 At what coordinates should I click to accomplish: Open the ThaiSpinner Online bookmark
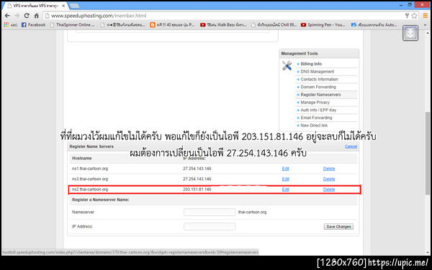click(72, 24)
